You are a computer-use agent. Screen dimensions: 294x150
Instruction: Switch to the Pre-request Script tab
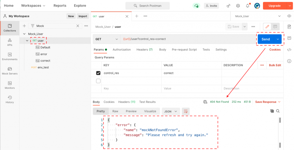pyautogui.click(x=184, y=49)
